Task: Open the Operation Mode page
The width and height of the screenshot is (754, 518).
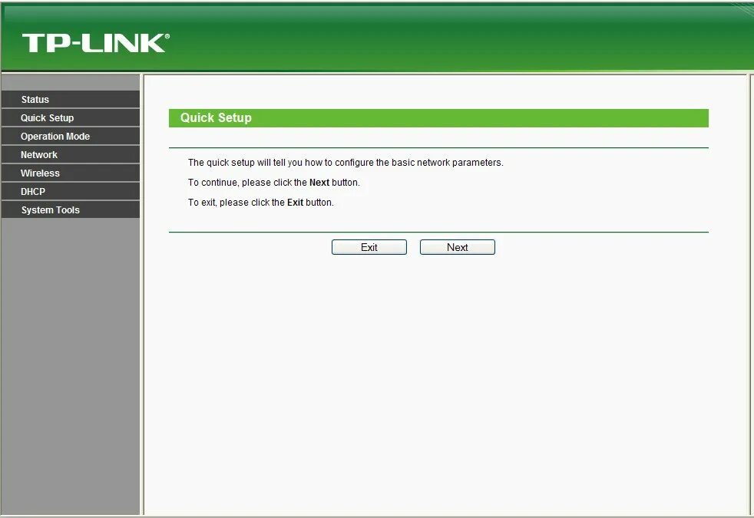Action: pyautogui.click(x=71, y=137)
